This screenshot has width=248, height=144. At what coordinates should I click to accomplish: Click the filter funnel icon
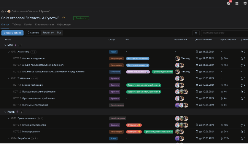pyautogui.click(x=196, y=33)
